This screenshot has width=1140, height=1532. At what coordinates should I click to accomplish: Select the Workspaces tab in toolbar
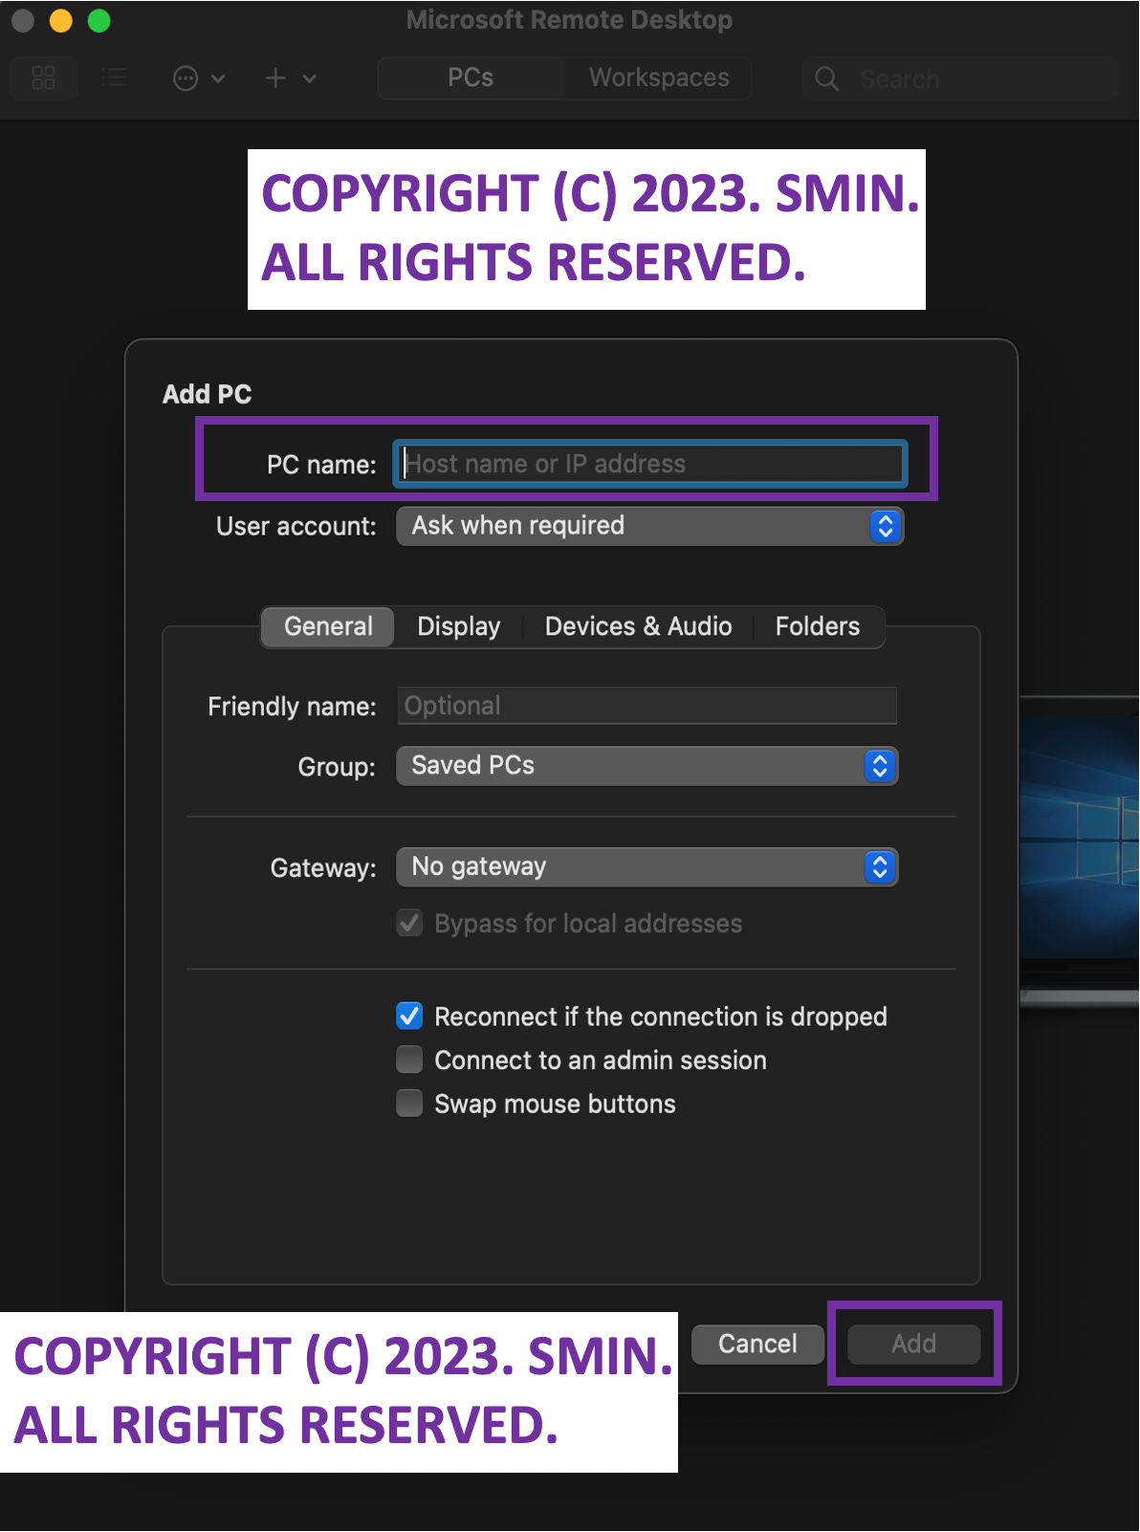659,78
